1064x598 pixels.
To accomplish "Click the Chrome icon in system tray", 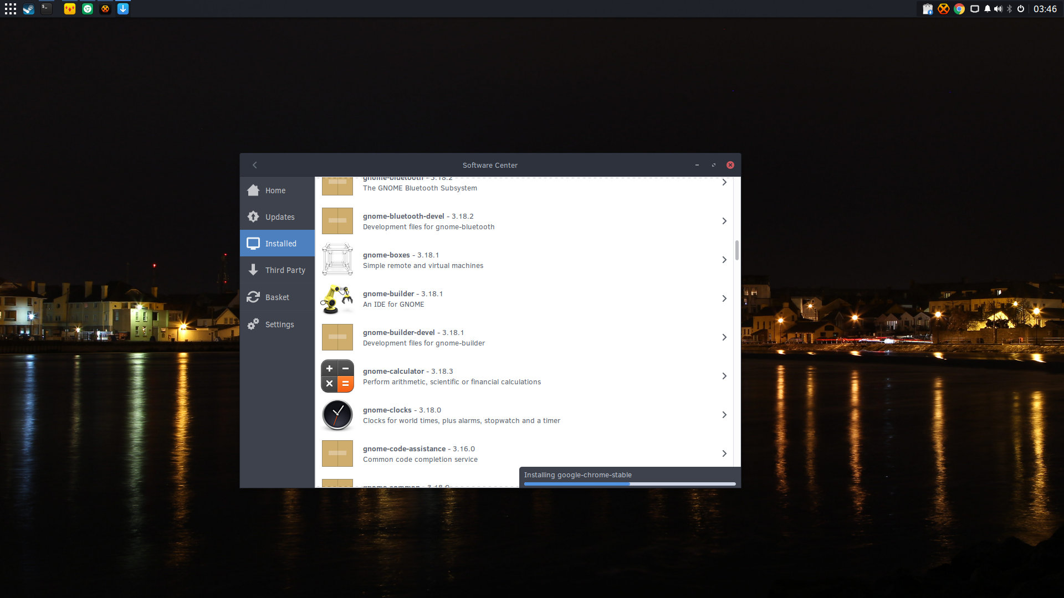I will click(x=959, y=9).
